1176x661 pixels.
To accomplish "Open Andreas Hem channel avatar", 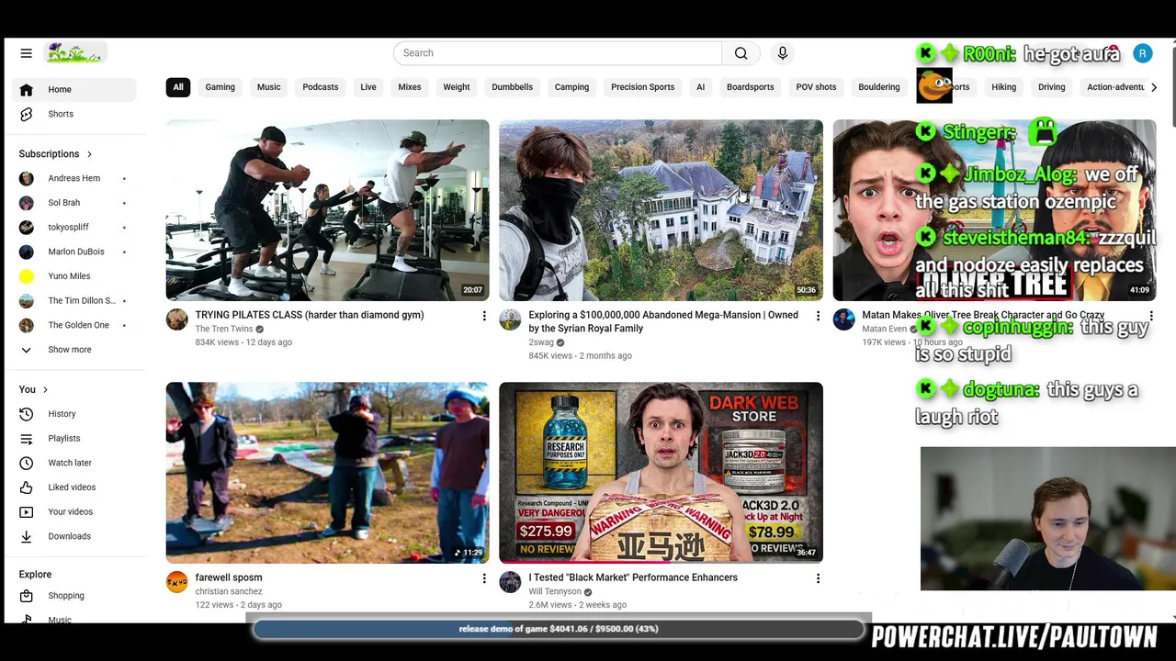I will [x=27, y=178].
